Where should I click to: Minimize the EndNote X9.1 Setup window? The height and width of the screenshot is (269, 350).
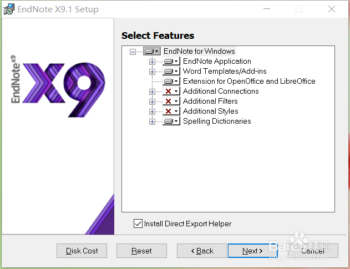pyautogui.click(x=266, y=9)
